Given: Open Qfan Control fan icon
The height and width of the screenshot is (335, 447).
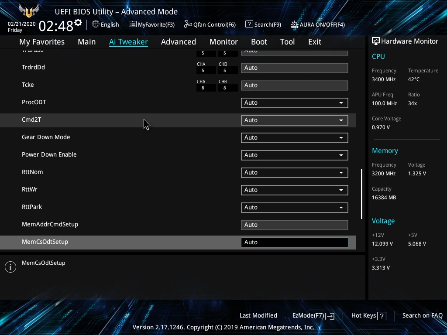Looking at the screenshot, I should click(188, 24).
